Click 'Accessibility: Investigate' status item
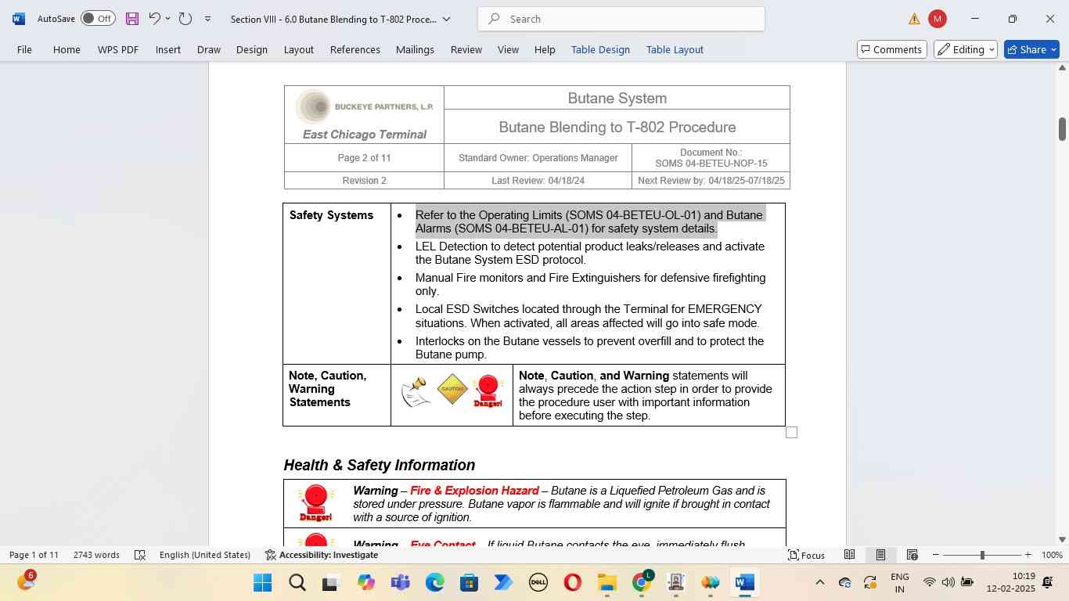This screenshot has height=601, width=1069. [322, 555]
